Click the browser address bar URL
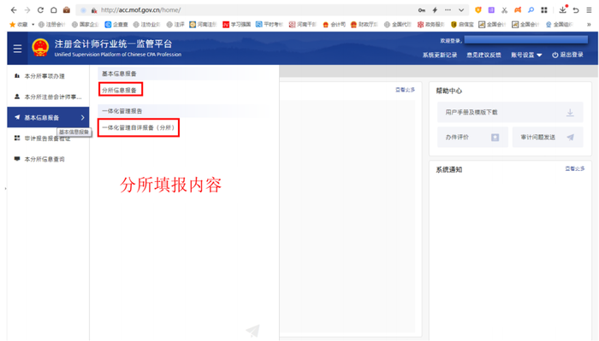 140,10
